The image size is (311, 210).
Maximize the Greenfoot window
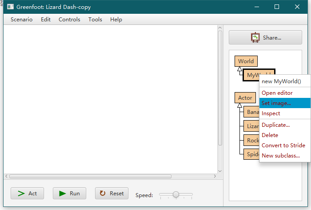pos(277,7)
